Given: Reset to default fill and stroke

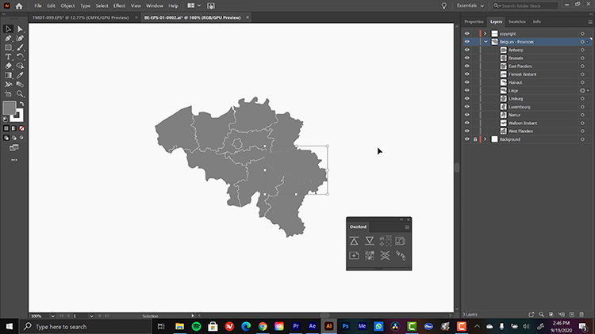Looking at the screenshot, I should [6, 120].
